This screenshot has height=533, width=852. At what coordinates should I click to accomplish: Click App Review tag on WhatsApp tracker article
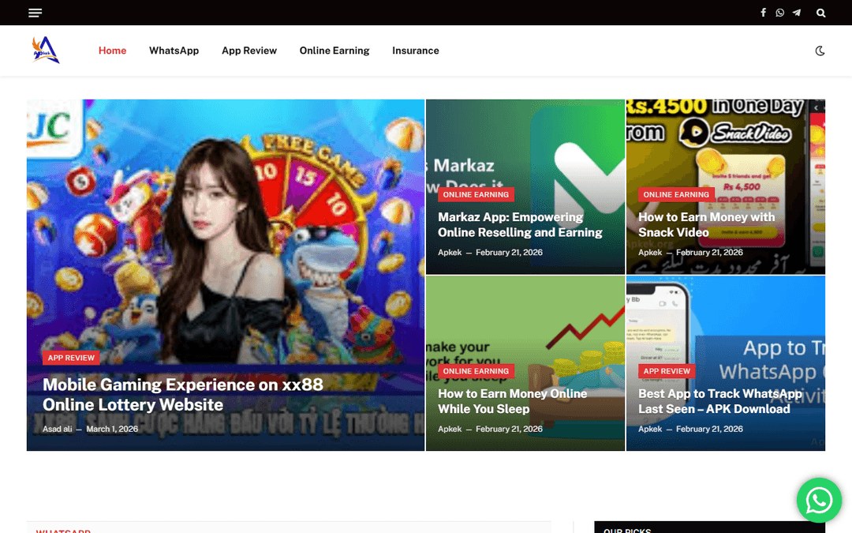pos(667,371)
